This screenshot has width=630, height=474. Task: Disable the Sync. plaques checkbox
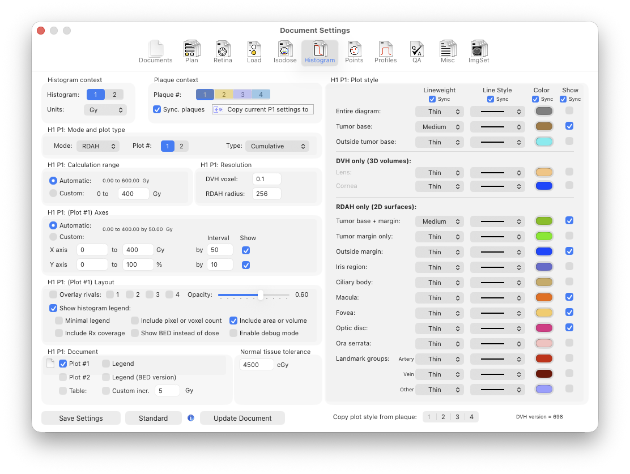pyautogui.click(x=157, y=109)
